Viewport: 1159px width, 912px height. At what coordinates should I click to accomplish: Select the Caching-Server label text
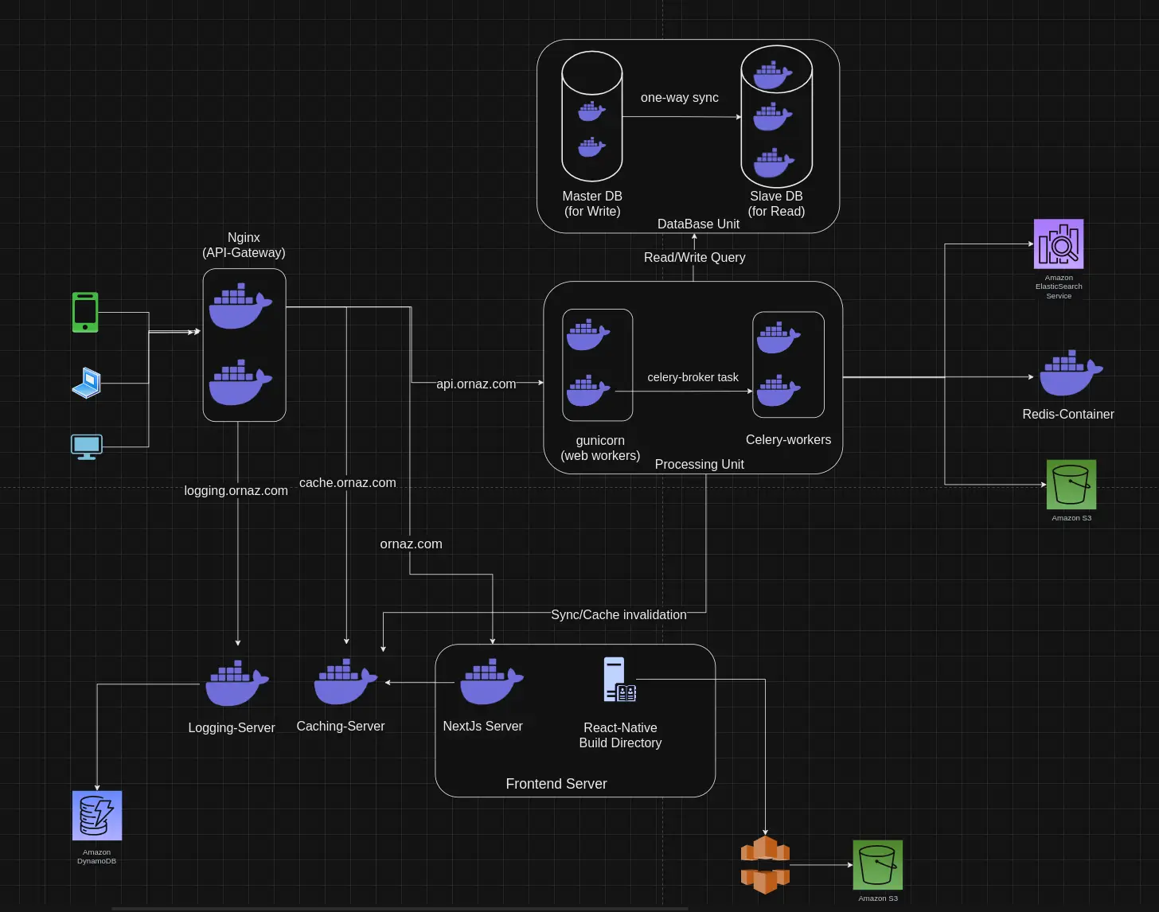(x=341, y=726)
